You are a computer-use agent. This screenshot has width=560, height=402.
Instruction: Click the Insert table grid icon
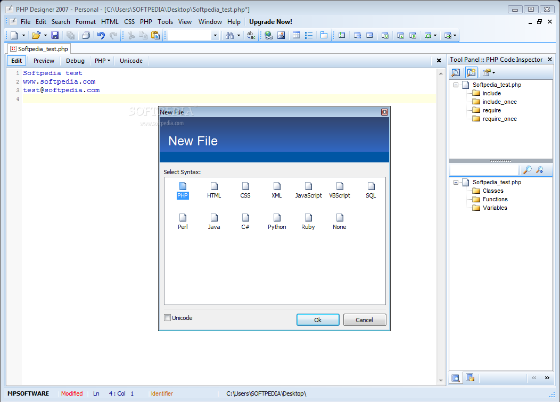coord(297,35)
